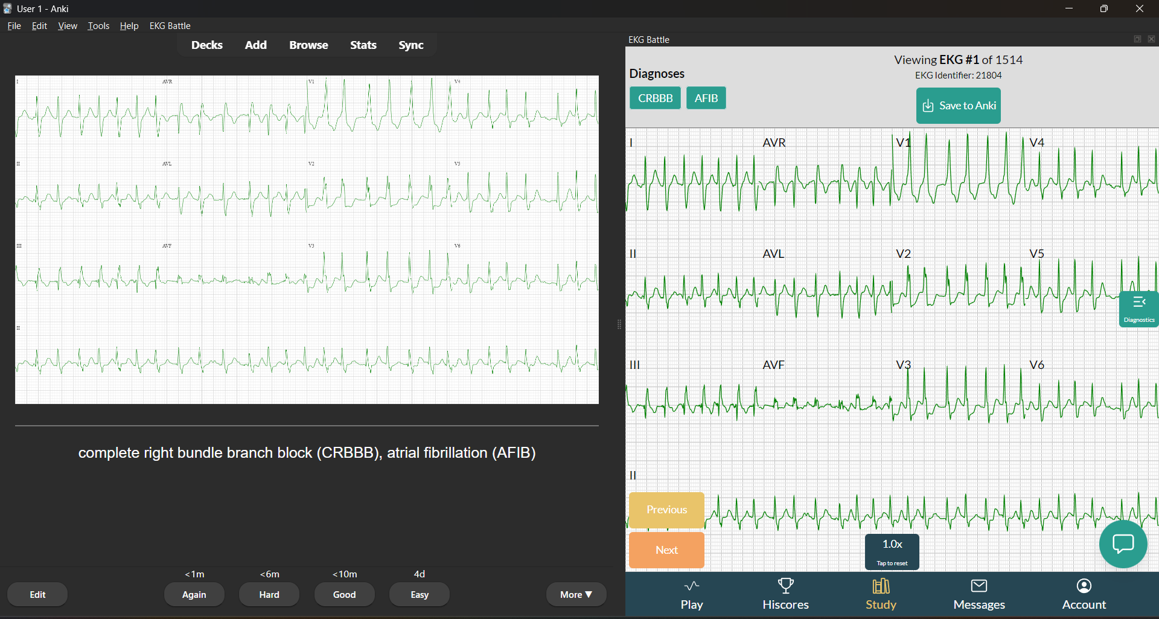Viewport: 1159px width, 619px height.
Task: Open the chat bubble widget
Action: tap(1123, 544)
